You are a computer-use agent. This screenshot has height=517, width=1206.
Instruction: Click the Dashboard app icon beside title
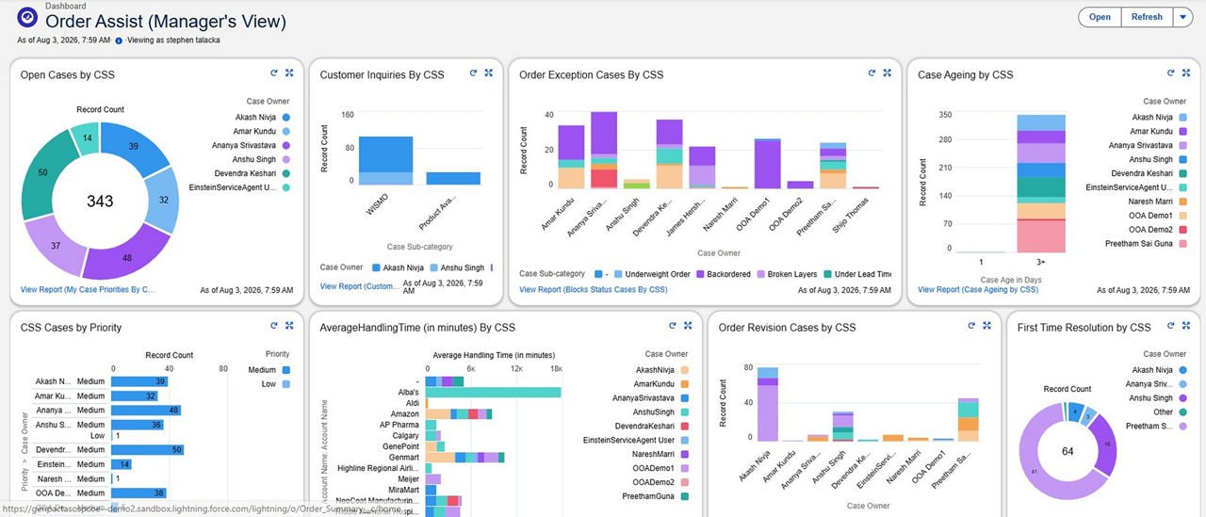[27, 17]
